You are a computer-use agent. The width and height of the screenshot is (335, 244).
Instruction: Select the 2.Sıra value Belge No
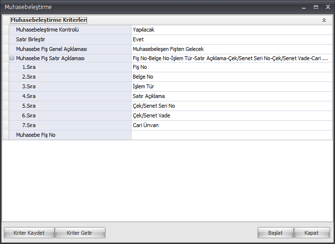(x=231, y=77)
